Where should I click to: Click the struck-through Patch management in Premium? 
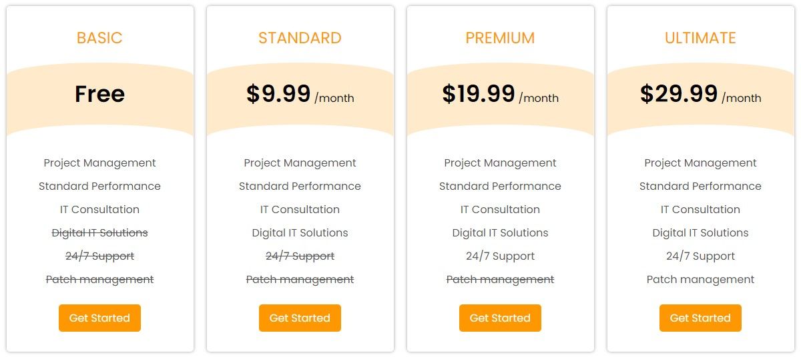pos(500,279)
